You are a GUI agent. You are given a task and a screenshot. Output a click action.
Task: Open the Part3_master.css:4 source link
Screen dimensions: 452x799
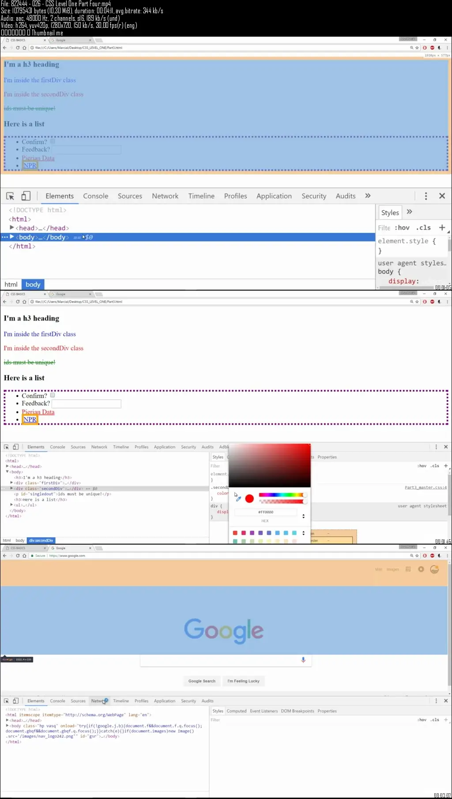tap(426, 488)
